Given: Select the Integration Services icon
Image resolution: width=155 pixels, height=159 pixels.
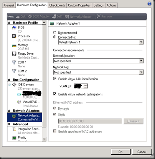Looking at the screenshot, I should 14,129.
